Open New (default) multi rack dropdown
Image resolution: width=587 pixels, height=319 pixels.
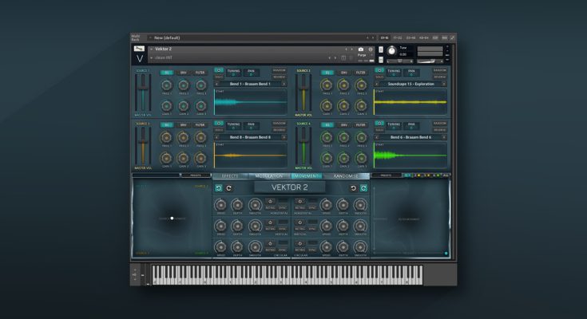coord(150,37)
